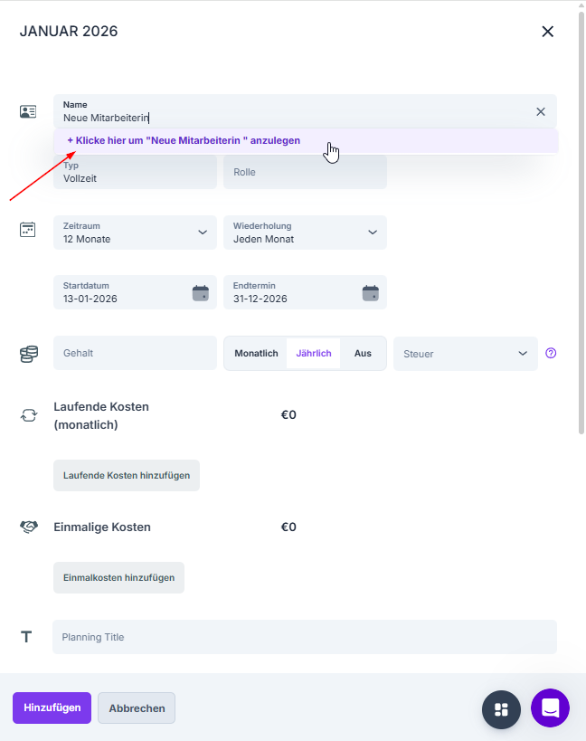This screenshot has width=586, height=741.
Task: Set salary toggle to Aus
Action: pos(363,353)
